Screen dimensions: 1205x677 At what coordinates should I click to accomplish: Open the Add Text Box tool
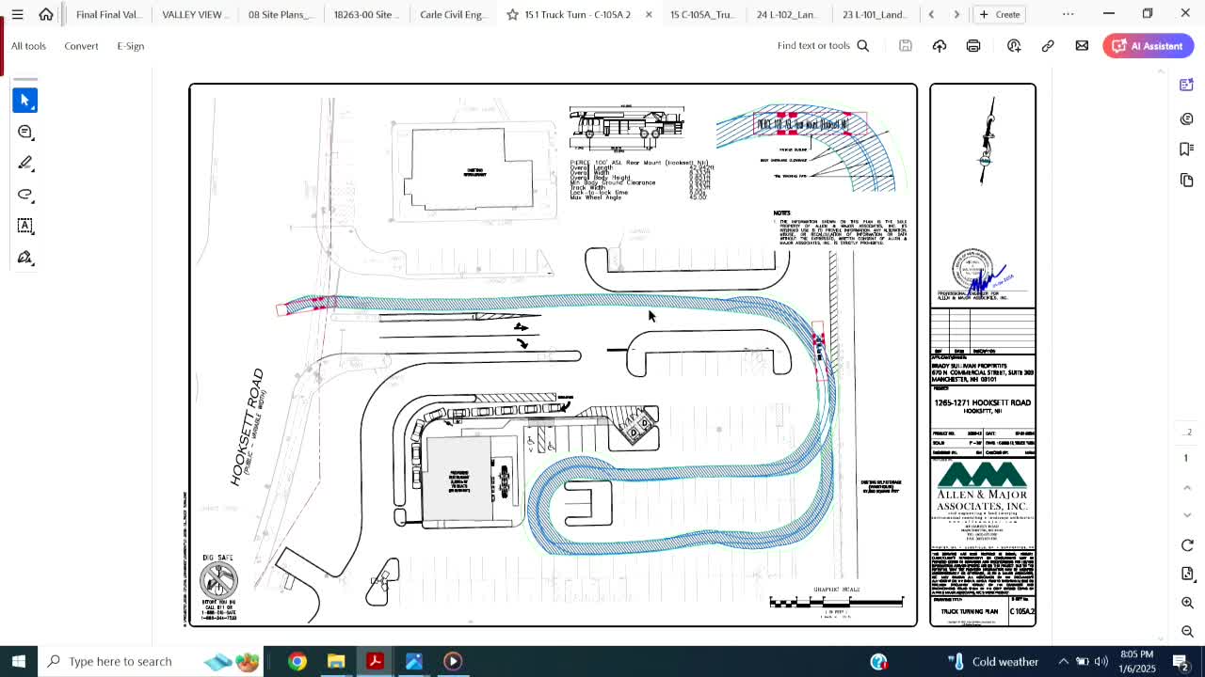[x=25, y=226]
